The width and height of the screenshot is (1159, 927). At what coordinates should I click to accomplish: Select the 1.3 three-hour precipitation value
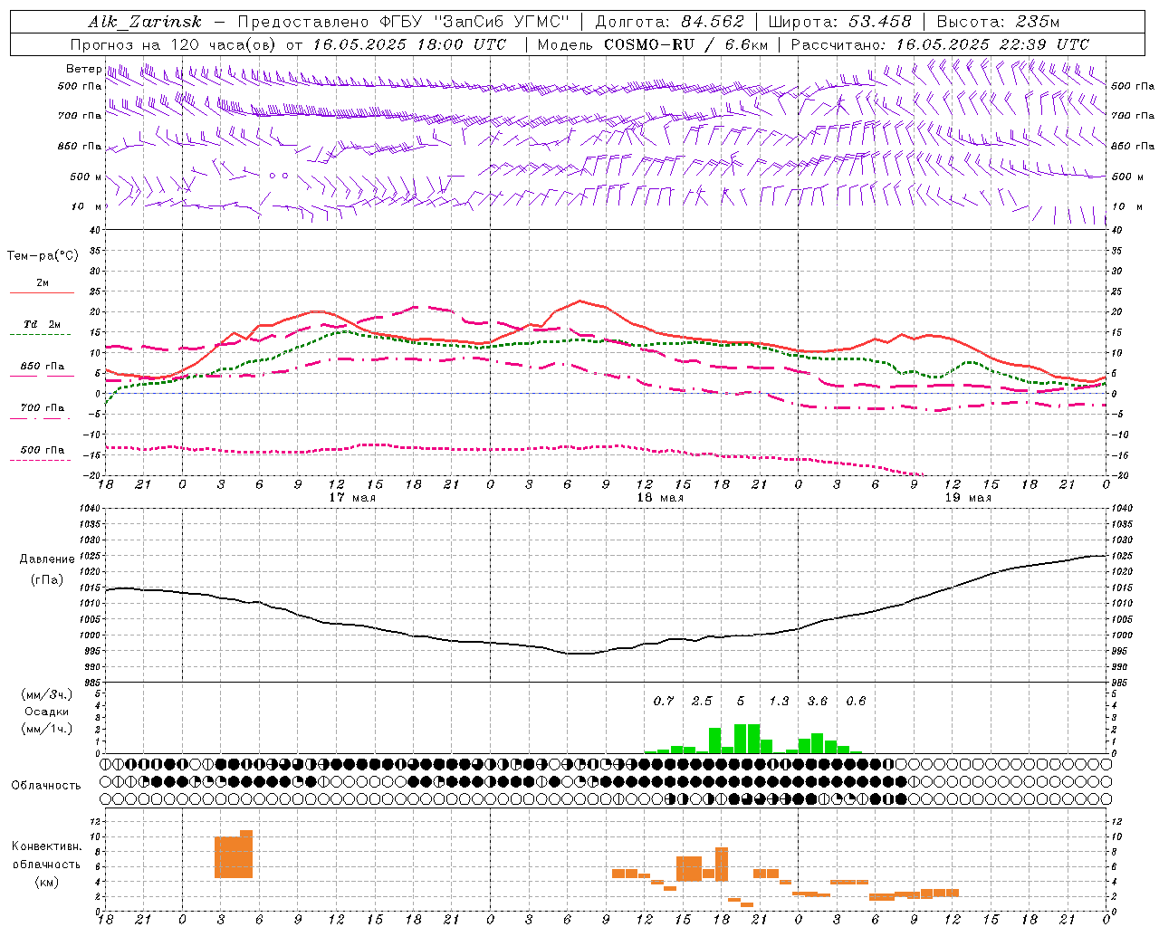[x=779, y=701]
